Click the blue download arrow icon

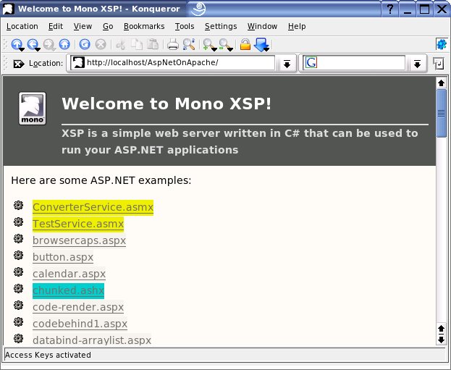click(261, 44)
